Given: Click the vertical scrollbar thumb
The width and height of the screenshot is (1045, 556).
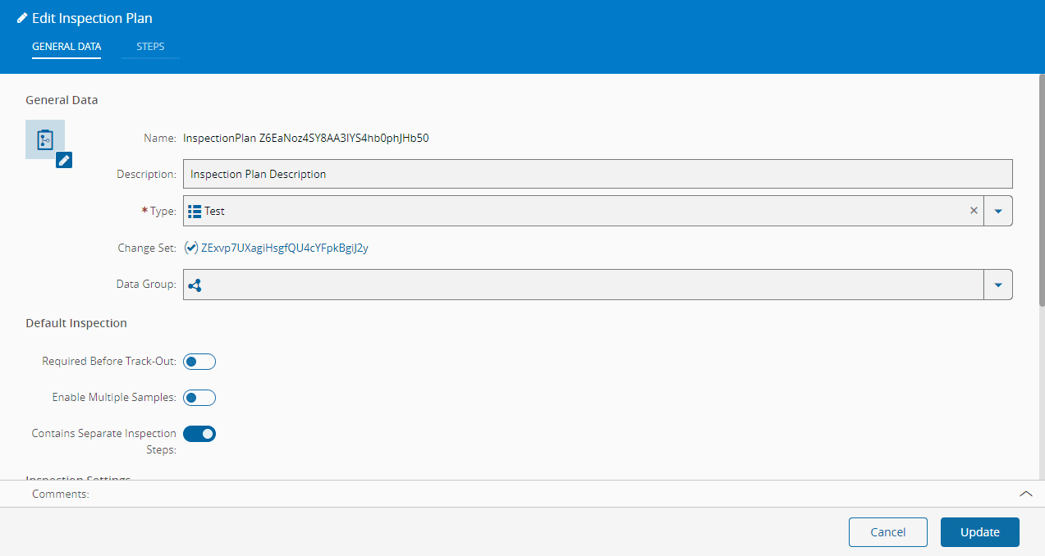Looking at the screenshot, I should pos(1042,190).
